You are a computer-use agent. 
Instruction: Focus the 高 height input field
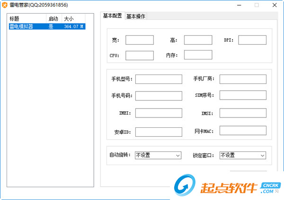click(198, 40)
